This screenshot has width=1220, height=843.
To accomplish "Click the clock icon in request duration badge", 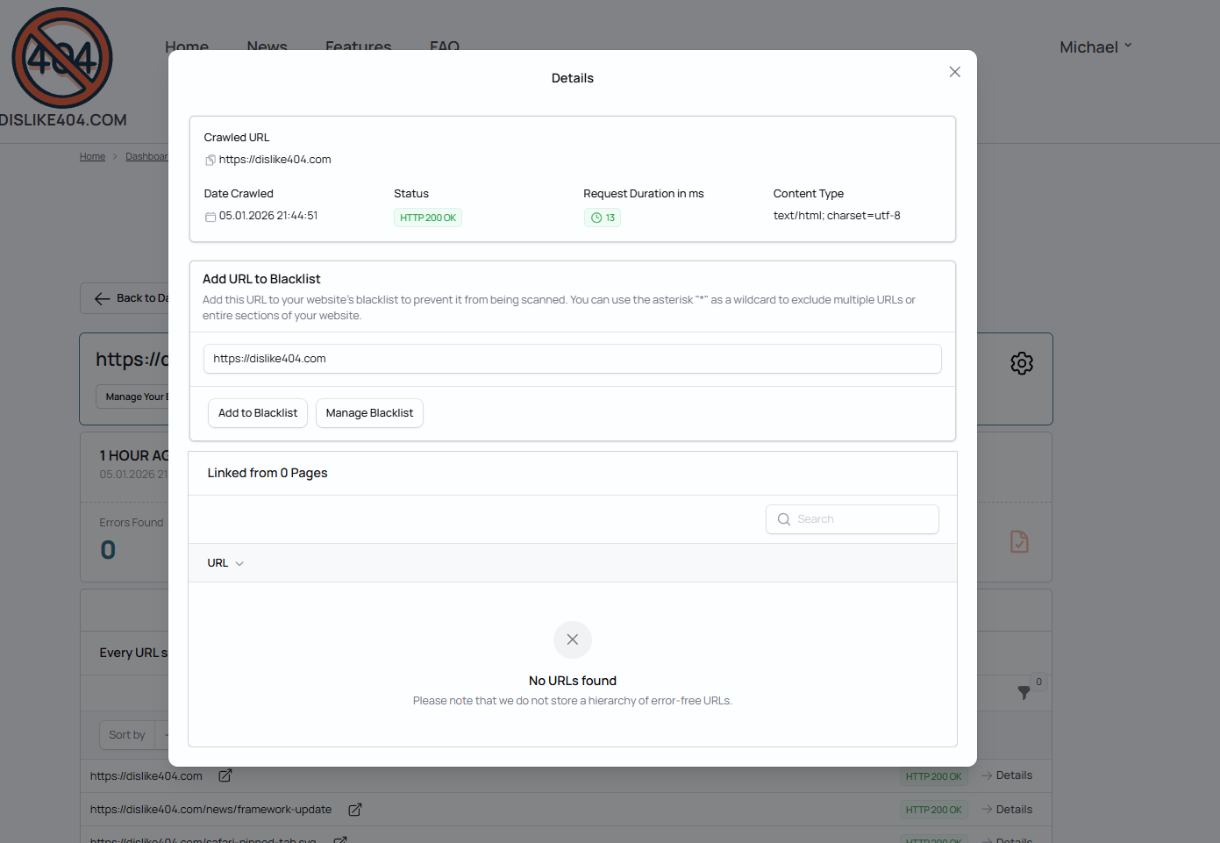I will (x=596, y=218).
